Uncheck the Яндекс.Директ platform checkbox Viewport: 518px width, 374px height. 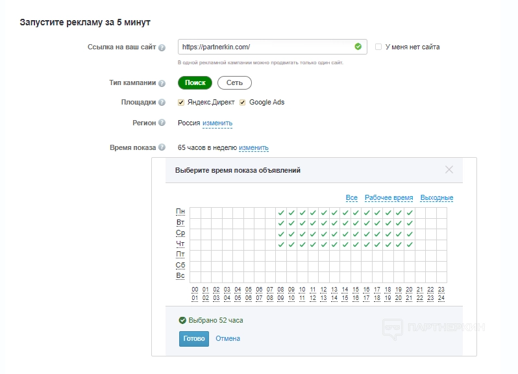(x=182, y=103)
